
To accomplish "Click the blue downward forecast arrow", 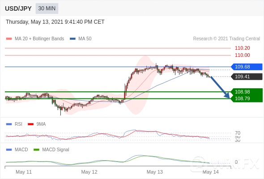I will click(x=220, y=87).
